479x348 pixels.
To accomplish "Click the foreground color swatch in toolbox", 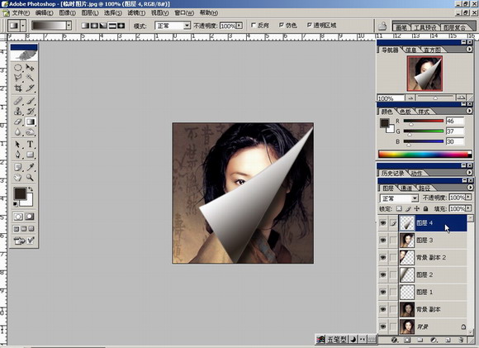I will tap(20, 194).
